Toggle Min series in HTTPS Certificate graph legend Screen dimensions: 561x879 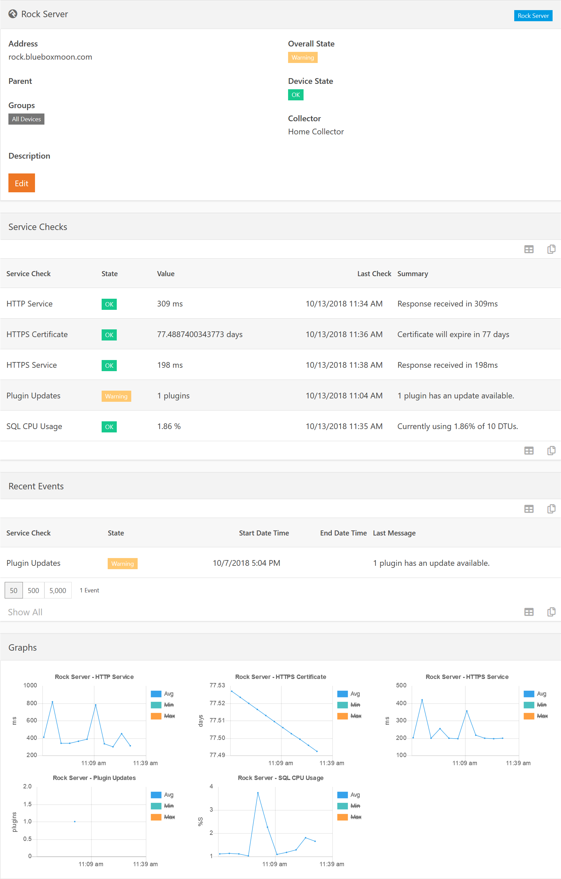(x=348, y=705)
